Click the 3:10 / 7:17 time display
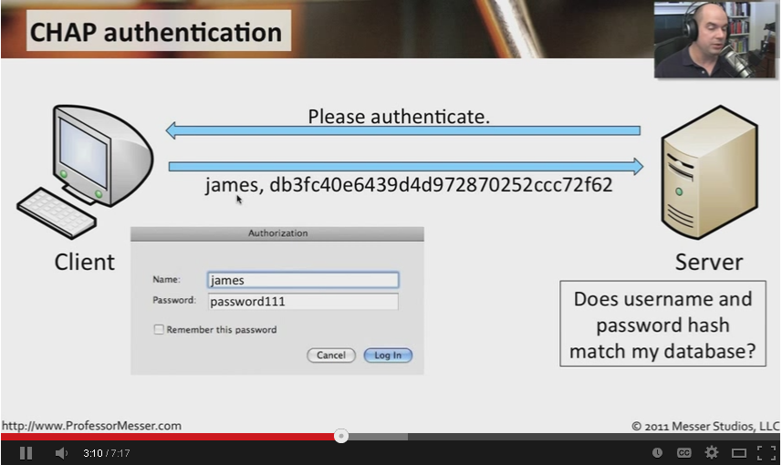The width and height of the screenshot is (782, 465). pos(106,453)
